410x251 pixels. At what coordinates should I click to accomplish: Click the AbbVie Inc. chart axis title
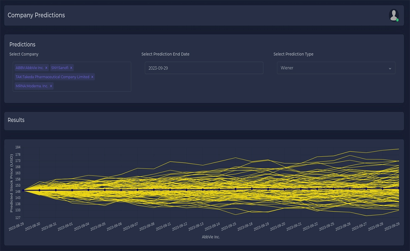[x=211, y=237]
